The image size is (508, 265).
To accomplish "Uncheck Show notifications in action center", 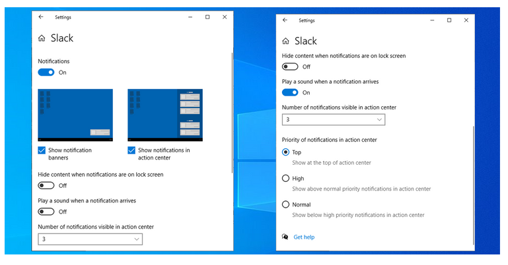I will click(131, 150).
